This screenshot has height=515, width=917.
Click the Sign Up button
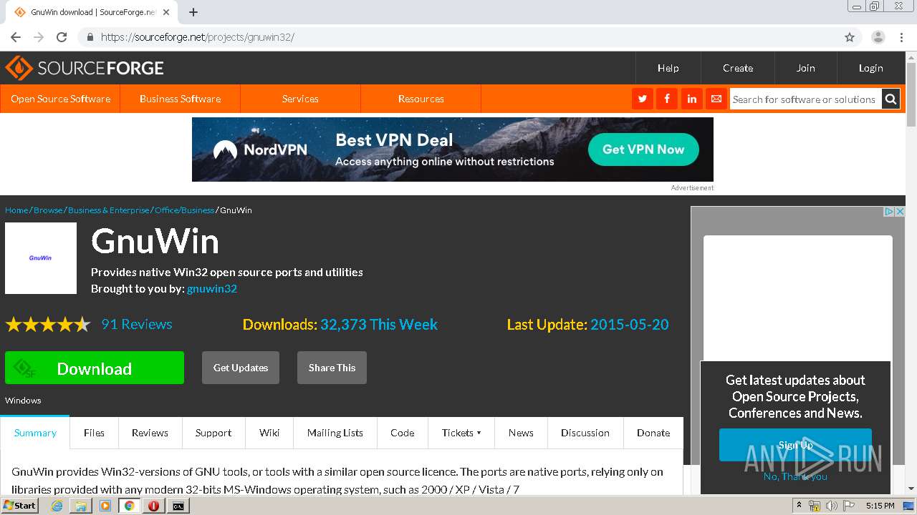pos(795,445)
